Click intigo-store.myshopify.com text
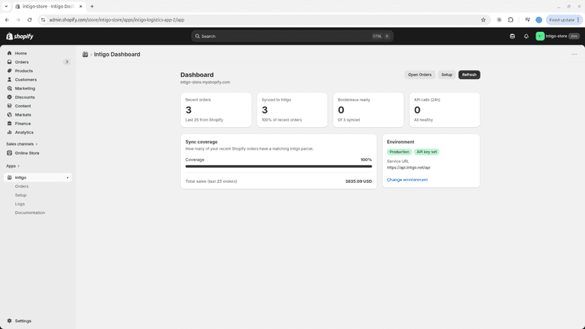 point(205,82)
